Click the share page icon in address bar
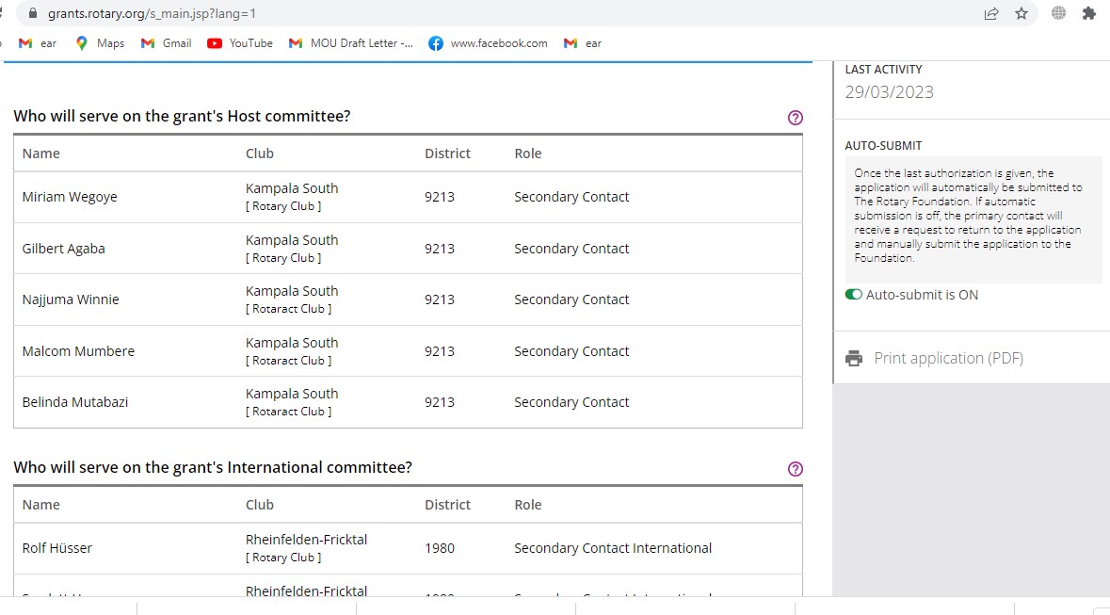 (x=991, y=13)
